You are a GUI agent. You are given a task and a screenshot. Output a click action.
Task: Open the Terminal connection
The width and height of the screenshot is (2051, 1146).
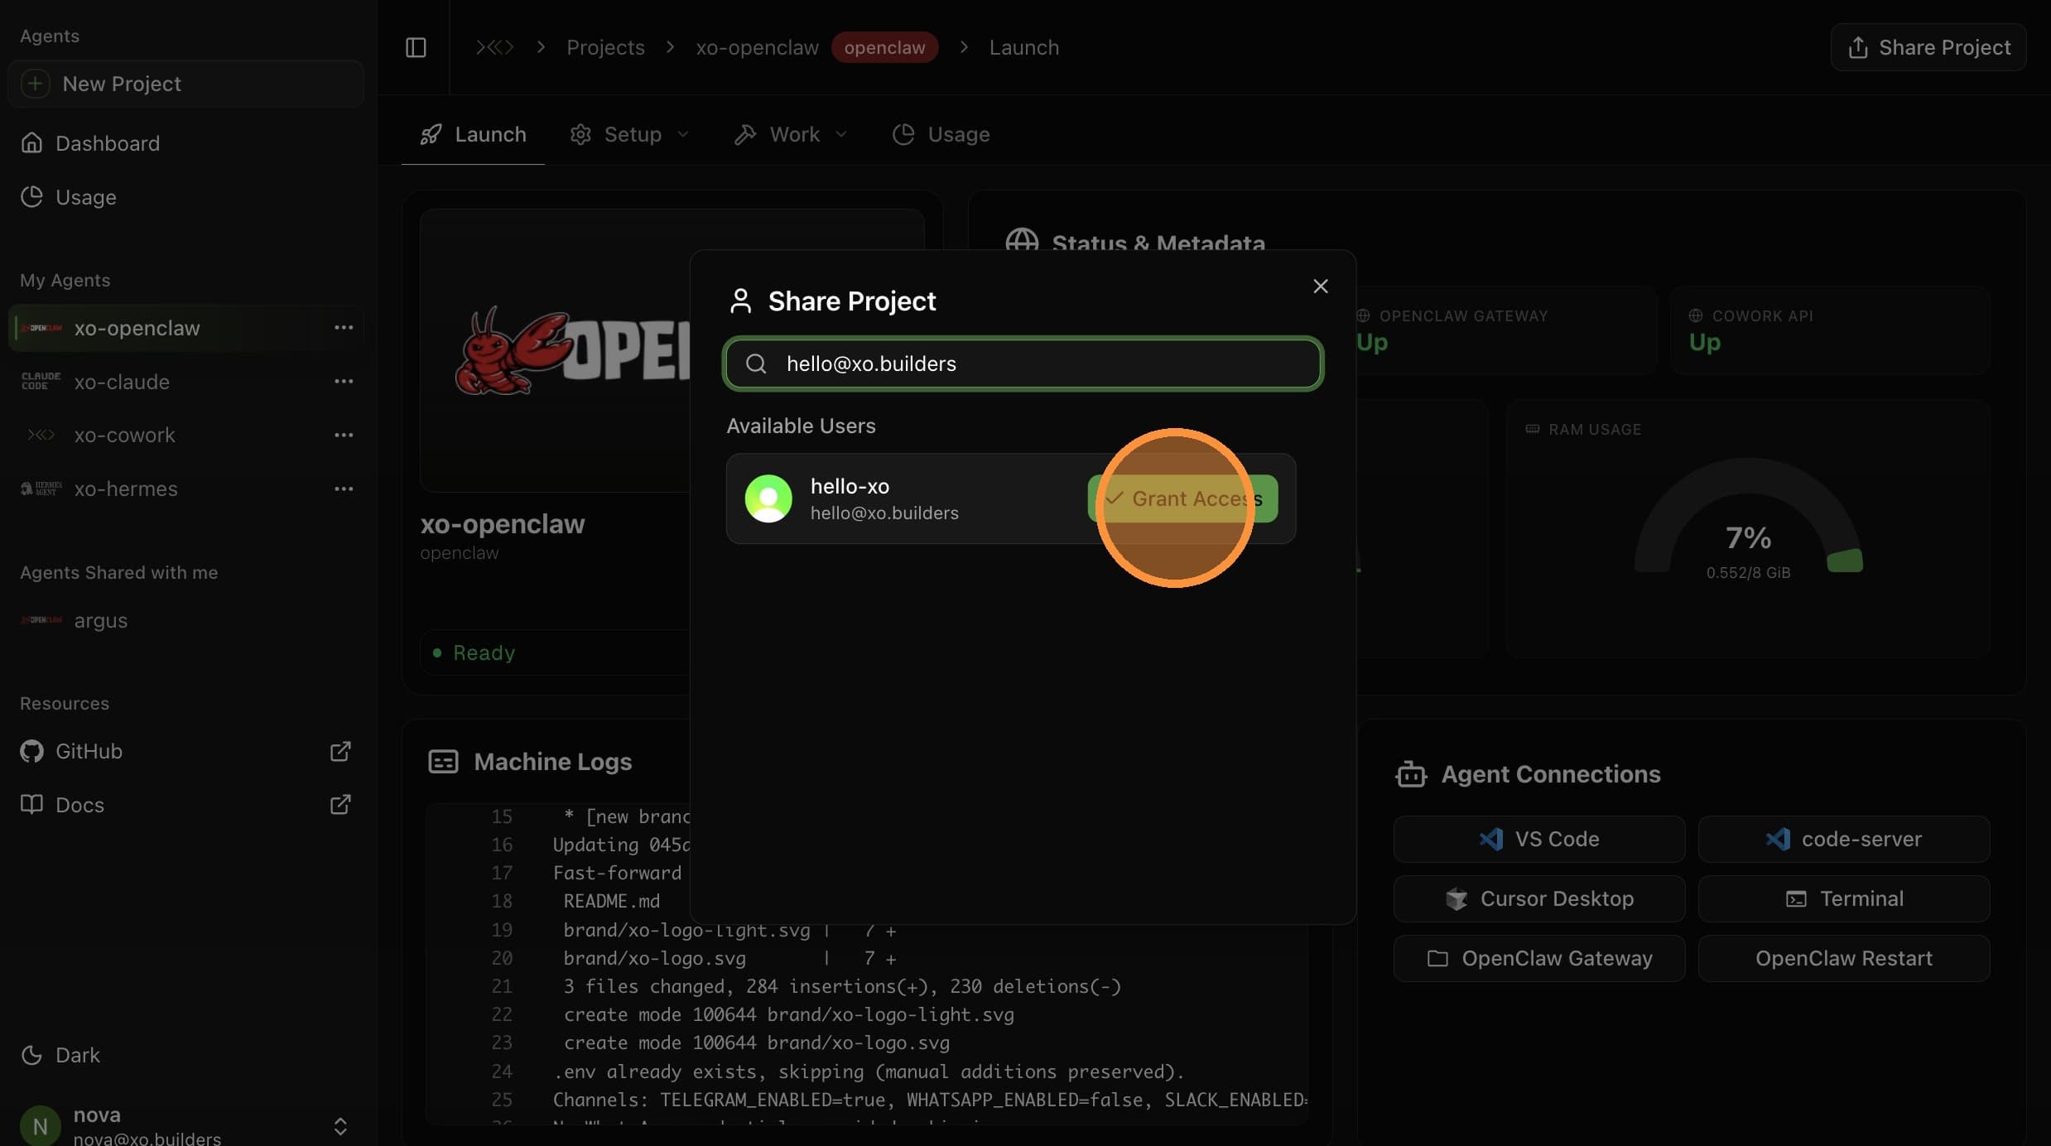point(1843,898)
